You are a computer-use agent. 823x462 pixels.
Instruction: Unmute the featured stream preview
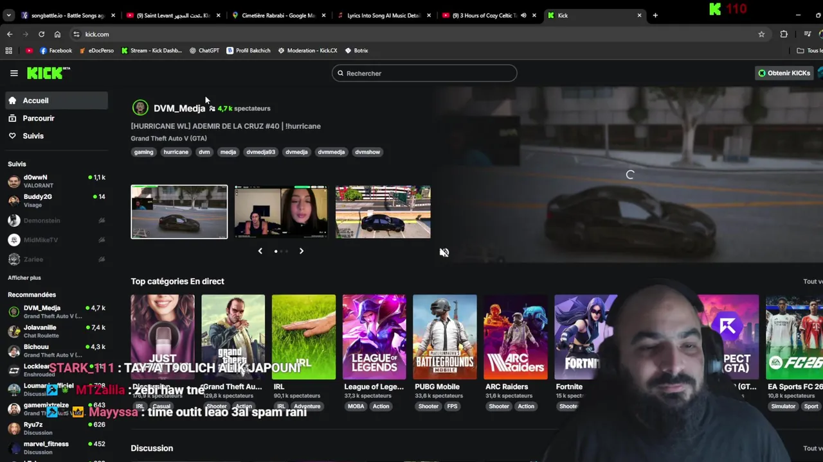click(444, 252)
